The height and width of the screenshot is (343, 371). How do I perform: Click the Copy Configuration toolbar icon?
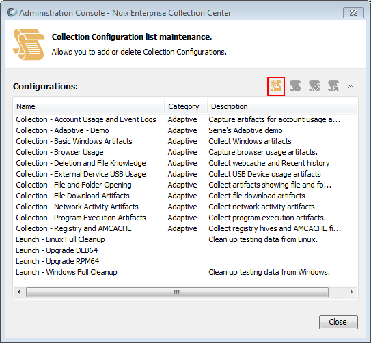(x=295, y=86)
